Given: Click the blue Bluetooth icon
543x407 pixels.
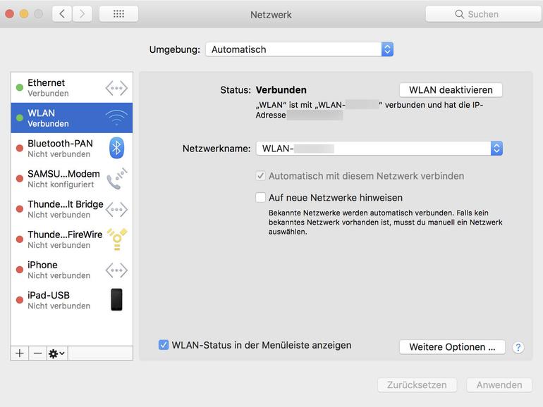Looking at the screenshot, I should [116, 148].
